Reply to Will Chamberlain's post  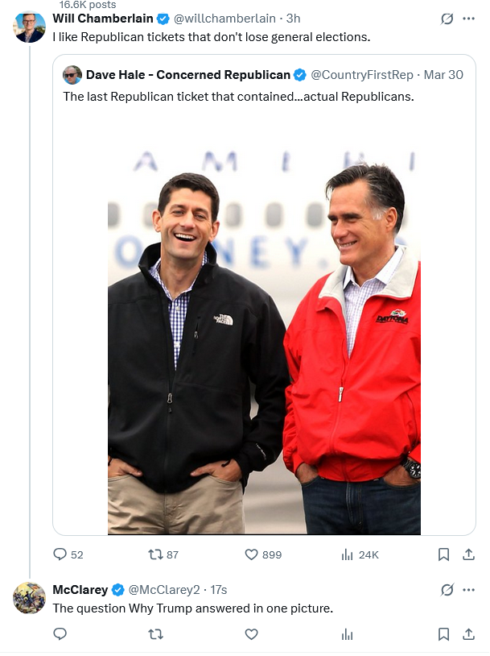(x=60, y=554)
